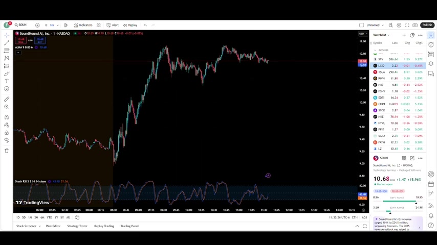Open the Trading Panel tab
This screenshot has height=245, width=437.
[129, 226]
